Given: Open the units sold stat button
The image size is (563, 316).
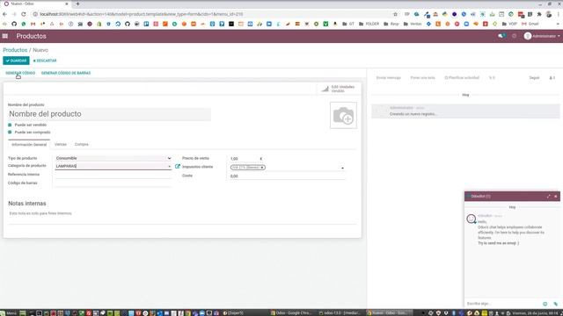Looking at the screenshot, I should pos(339,89).
